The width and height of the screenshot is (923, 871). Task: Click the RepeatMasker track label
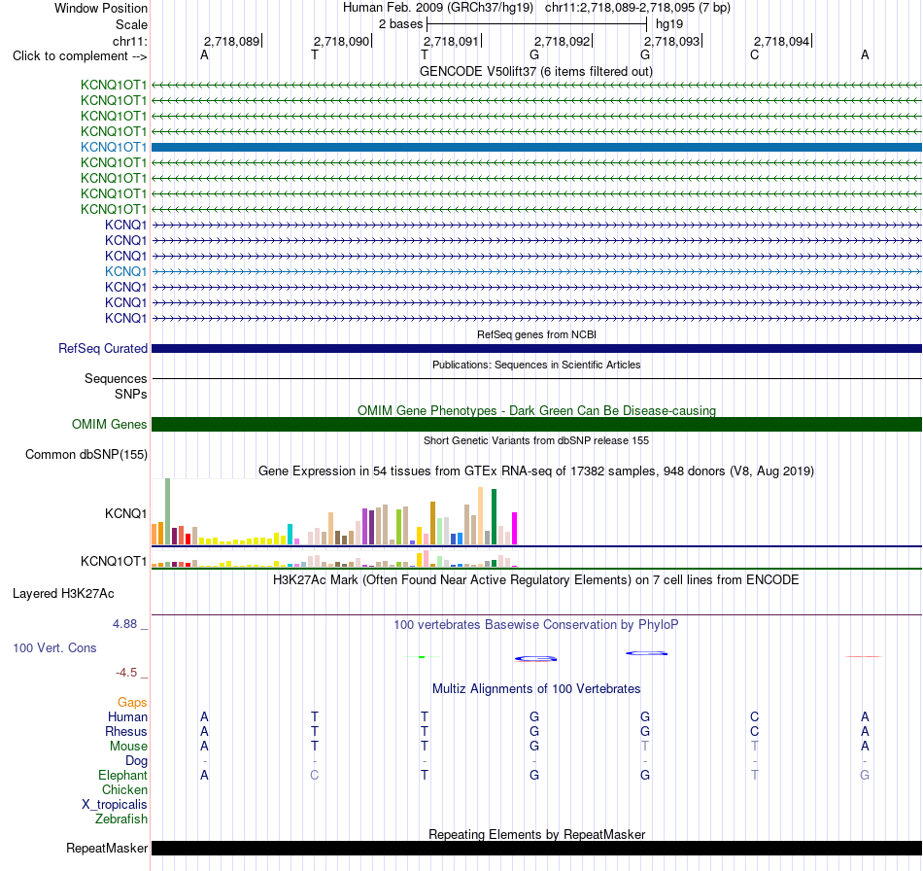107,848
